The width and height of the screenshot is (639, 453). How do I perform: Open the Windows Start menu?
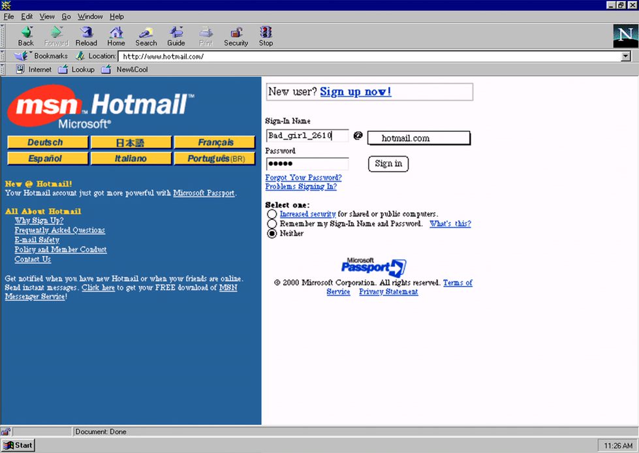tap(18, 445)
